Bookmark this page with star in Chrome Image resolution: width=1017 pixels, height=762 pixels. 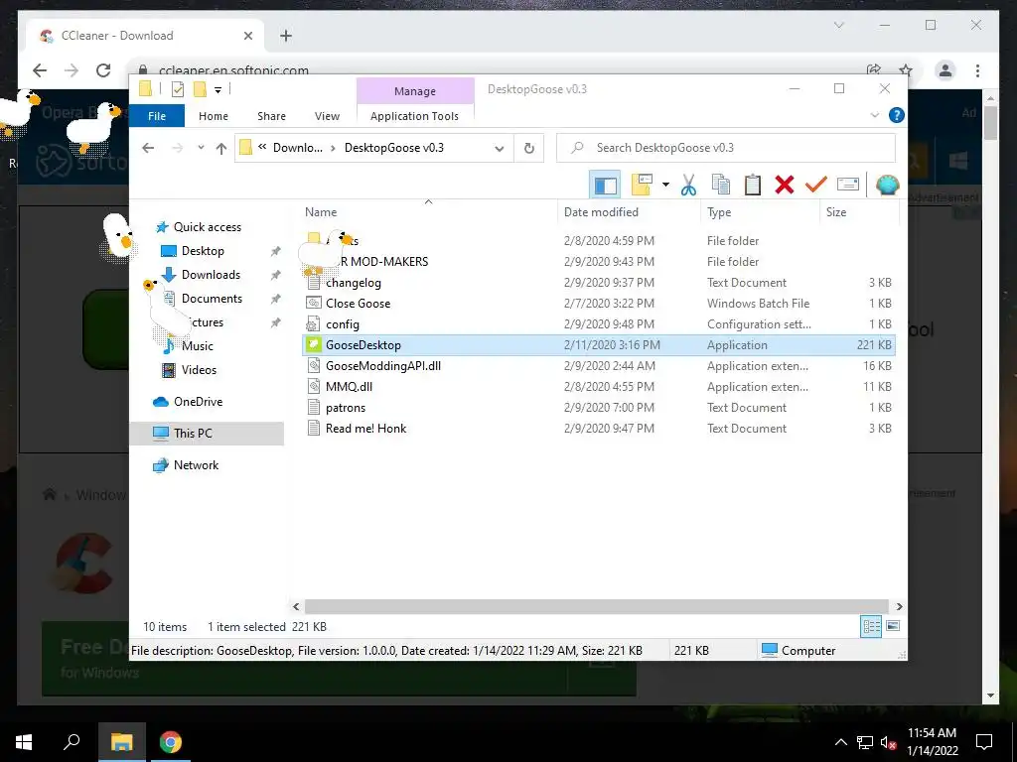tap(906, 70)
